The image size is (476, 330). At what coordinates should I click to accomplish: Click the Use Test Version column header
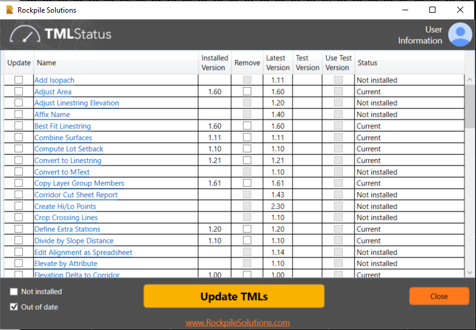pos(338,62)
